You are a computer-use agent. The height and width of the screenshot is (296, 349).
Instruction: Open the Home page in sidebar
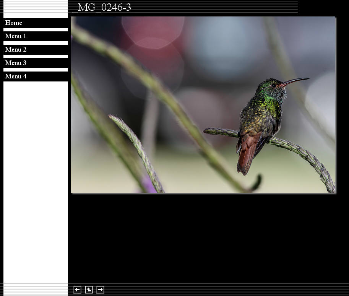coord(14,23)
